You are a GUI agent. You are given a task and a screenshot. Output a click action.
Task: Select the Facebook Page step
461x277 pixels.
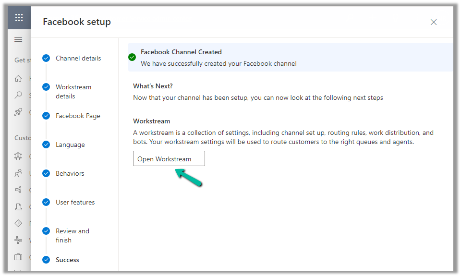click(77, 116)
